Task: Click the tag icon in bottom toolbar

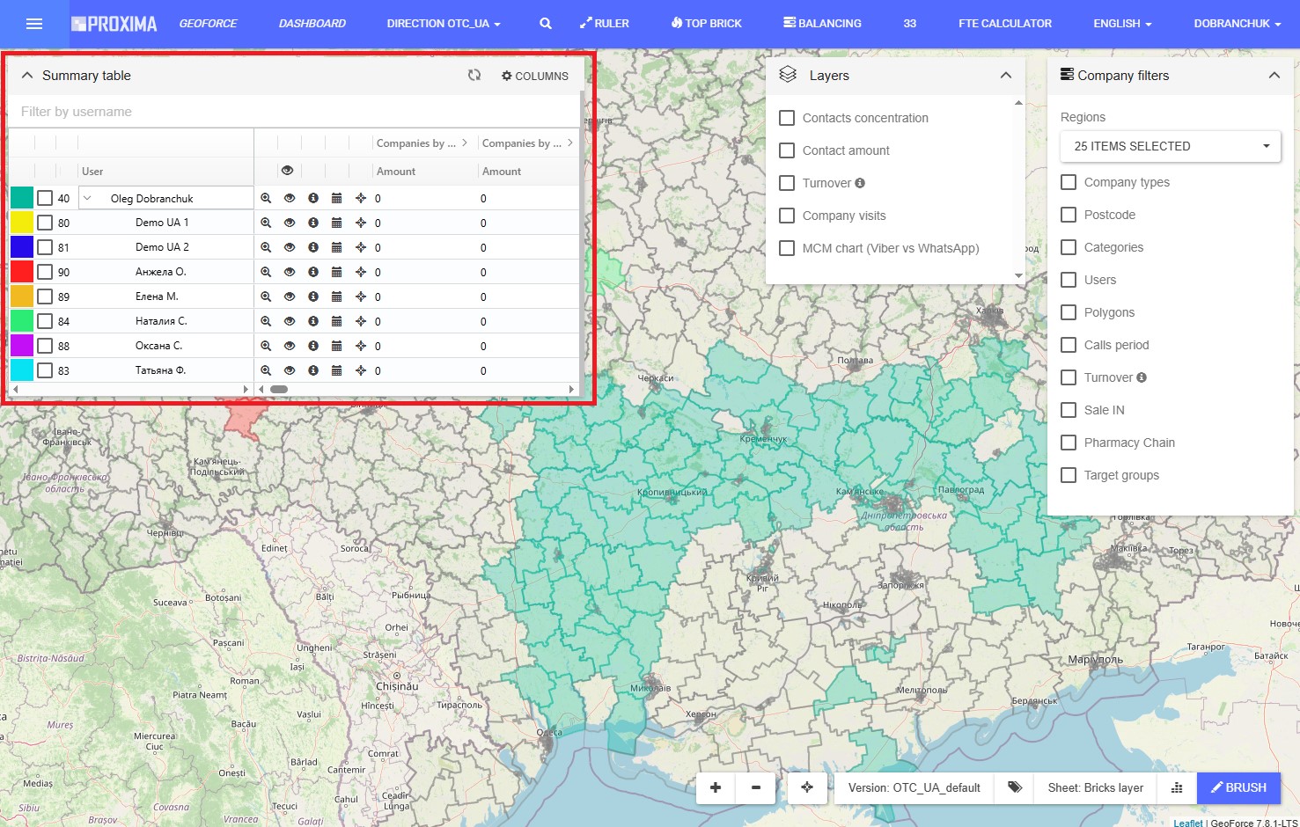Action: click(1015, 787)
